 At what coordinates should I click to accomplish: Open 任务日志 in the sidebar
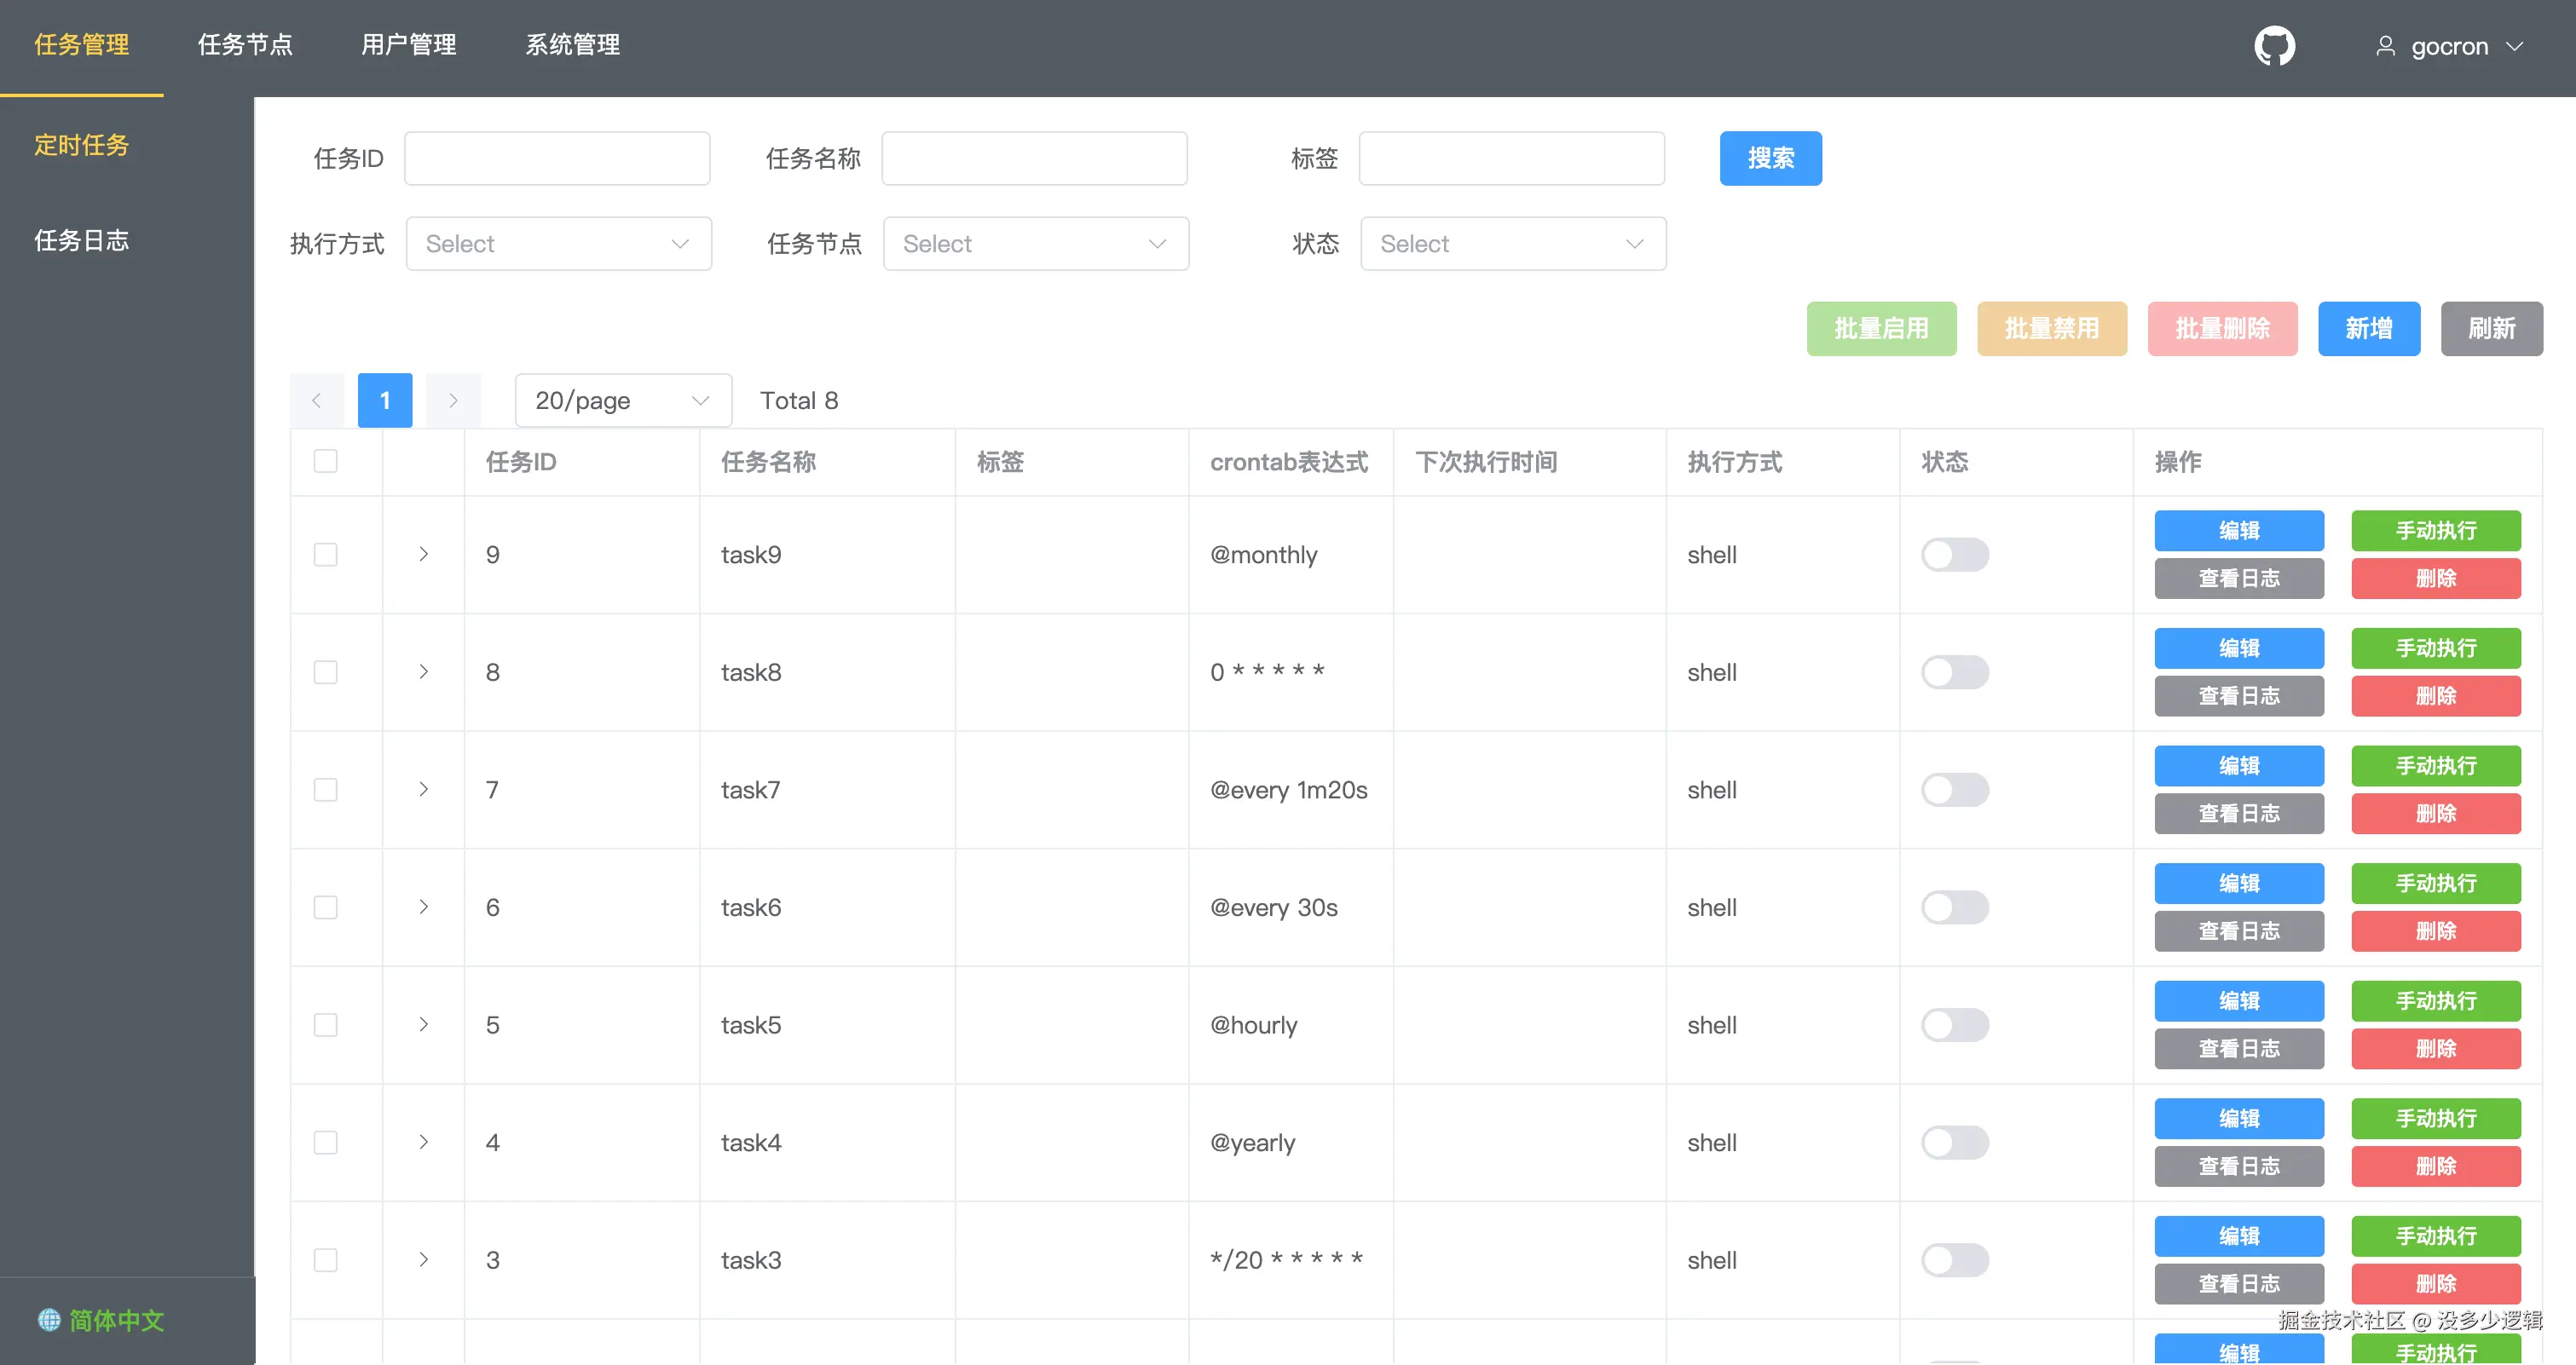(x=82, y=241)
